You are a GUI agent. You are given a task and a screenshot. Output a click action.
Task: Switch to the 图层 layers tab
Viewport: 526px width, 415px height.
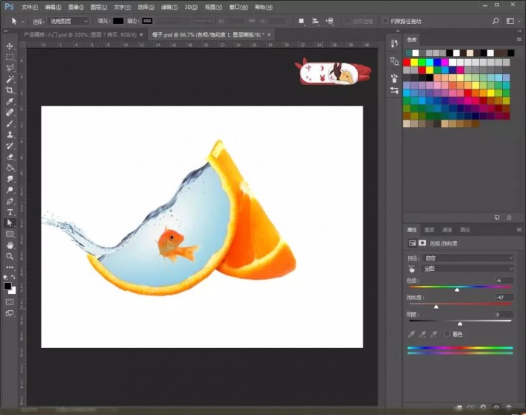[430, 230]
